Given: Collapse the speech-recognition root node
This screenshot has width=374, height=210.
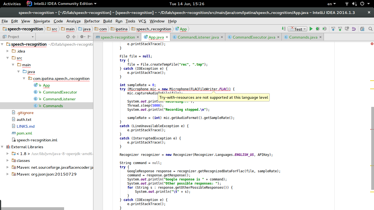Looking at the screenshot, I should click(2, 44).
